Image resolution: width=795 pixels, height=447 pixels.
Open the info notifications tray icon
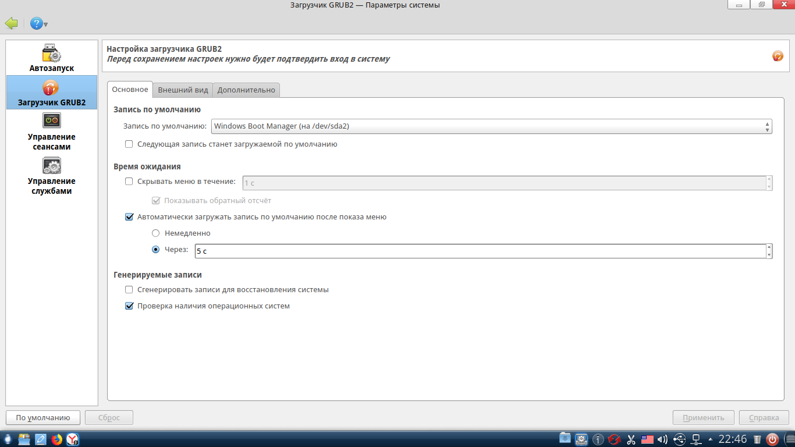598,439
